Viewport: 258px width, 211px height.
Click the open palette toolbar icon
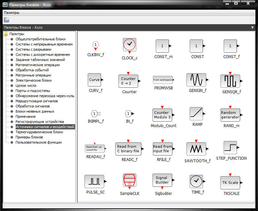pyautogui.click(x=6, y=20)
